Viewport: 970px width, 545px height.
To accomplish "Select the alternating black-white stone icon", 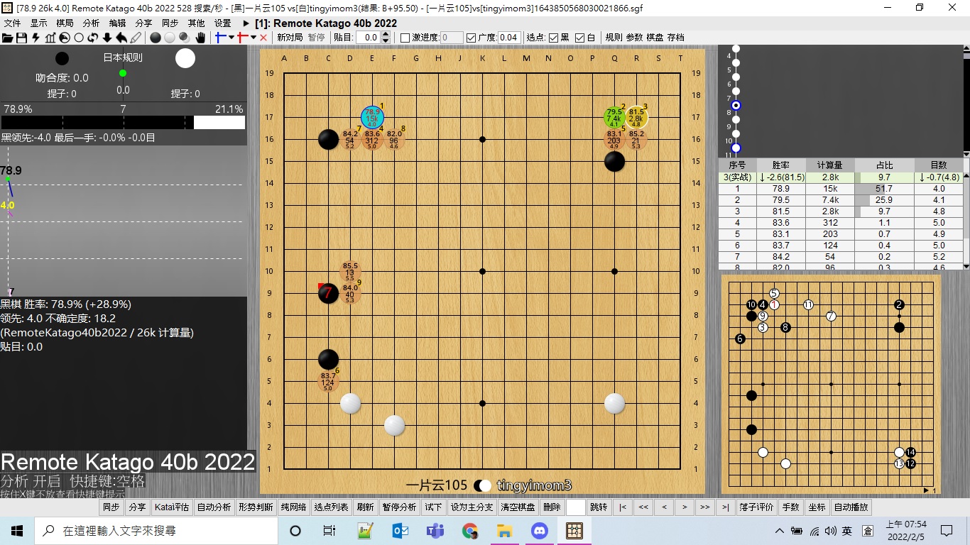I will coord(184,37).
